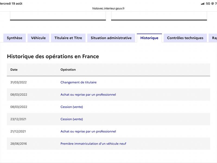The image size is (217, 163).
Task: Select the date 21/12/2021
Action: click(18, 131)
